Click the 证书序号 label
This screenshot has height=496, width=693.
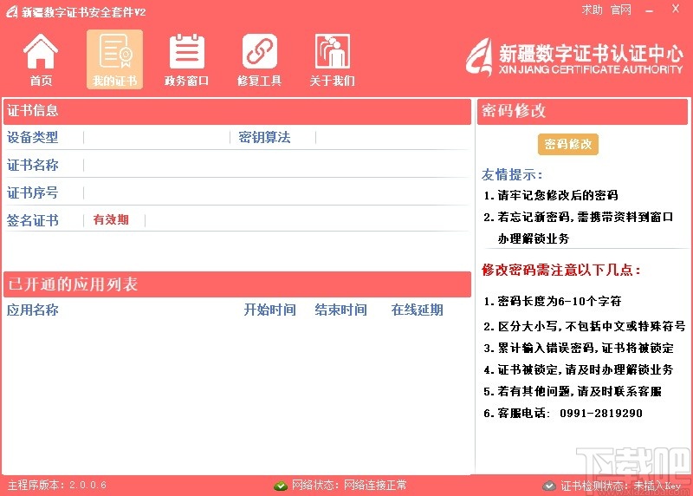click(33, 193)
